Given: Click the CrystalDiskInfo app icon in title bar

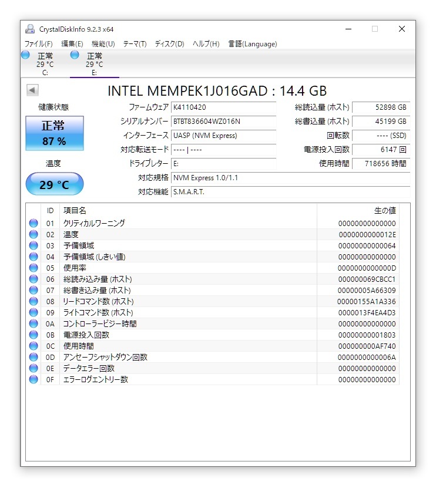Looking at the screenshot, I should click(x=30, y=29).
